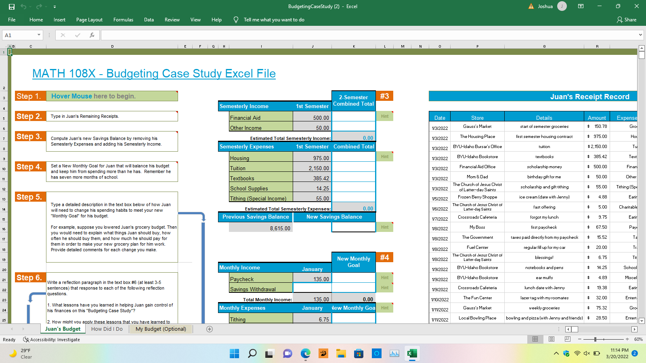Open the Insert Function (fx) dialog
The width and height of the screenshot is (646, 363).
(92, 35)
